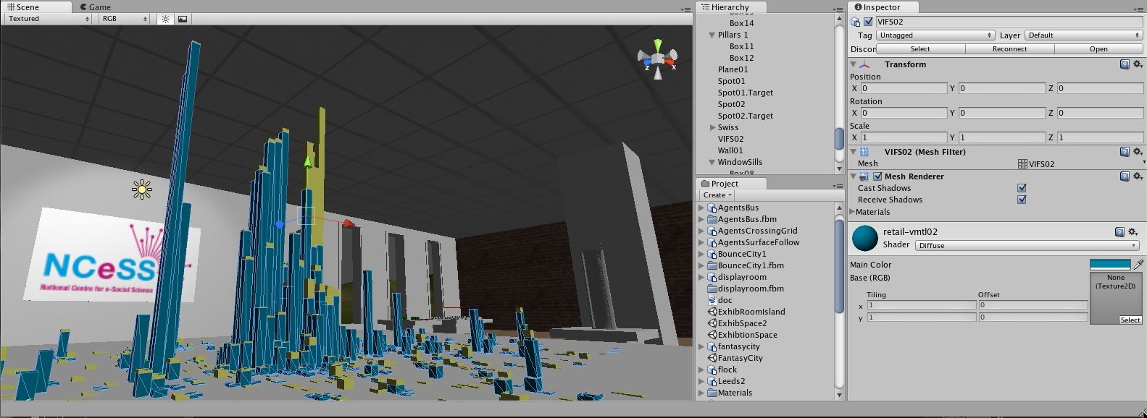Click the prefab Select button
The width and height of the screenshot is (1147, 418).
point(920,49)
